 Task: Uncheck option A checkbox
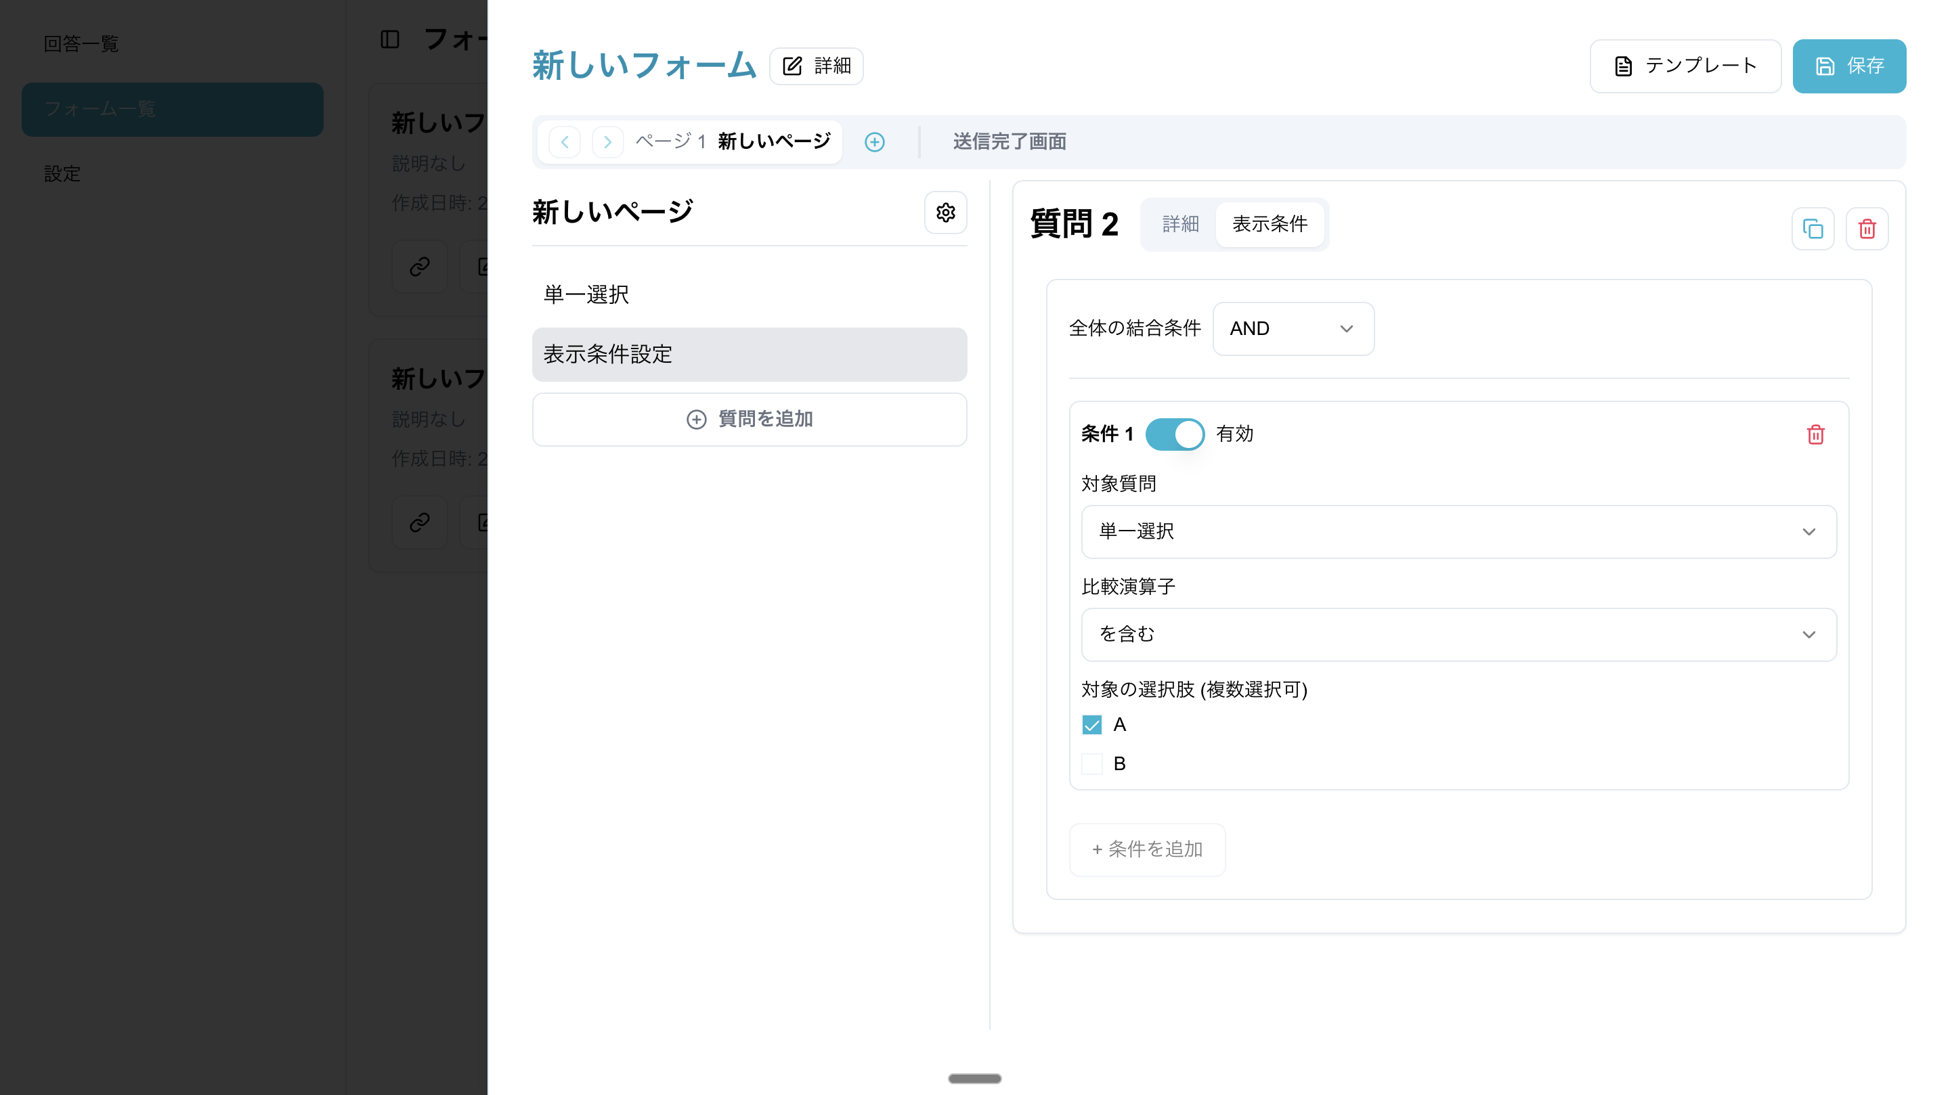click(1091, 725)
